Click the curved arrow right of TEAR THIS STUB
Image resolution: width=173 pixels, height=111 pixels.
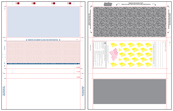(154, 4)
